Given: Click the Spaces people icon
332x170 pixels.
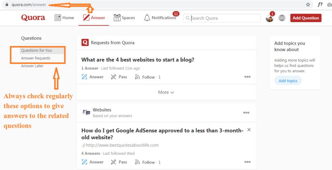Looking at the screenshot, I should [117, 18].
